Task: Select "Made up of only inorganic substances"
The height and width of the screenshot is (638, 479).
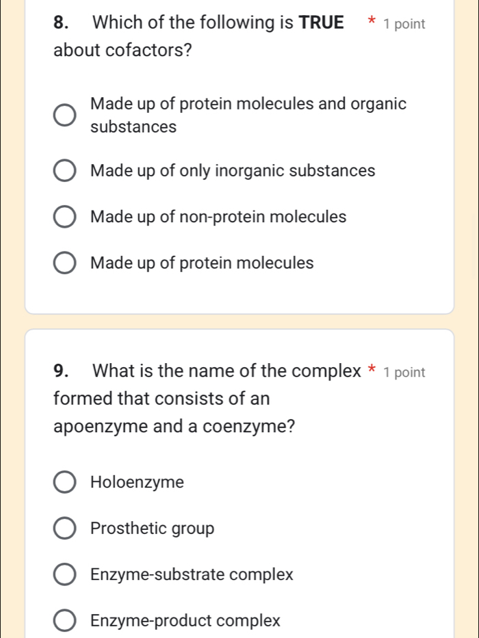Action: tap(64, 170)
